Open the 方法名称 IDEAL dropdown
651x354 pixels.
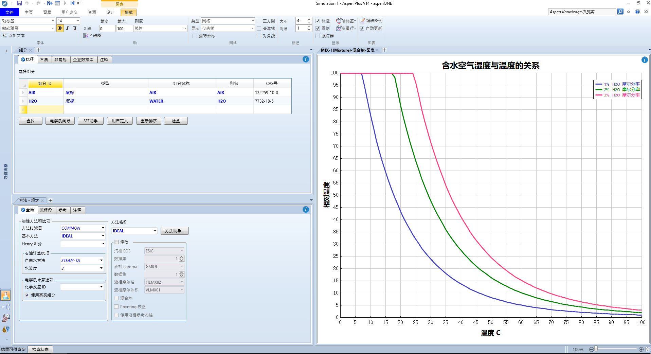pyautogui.click(x=155, y=231)
